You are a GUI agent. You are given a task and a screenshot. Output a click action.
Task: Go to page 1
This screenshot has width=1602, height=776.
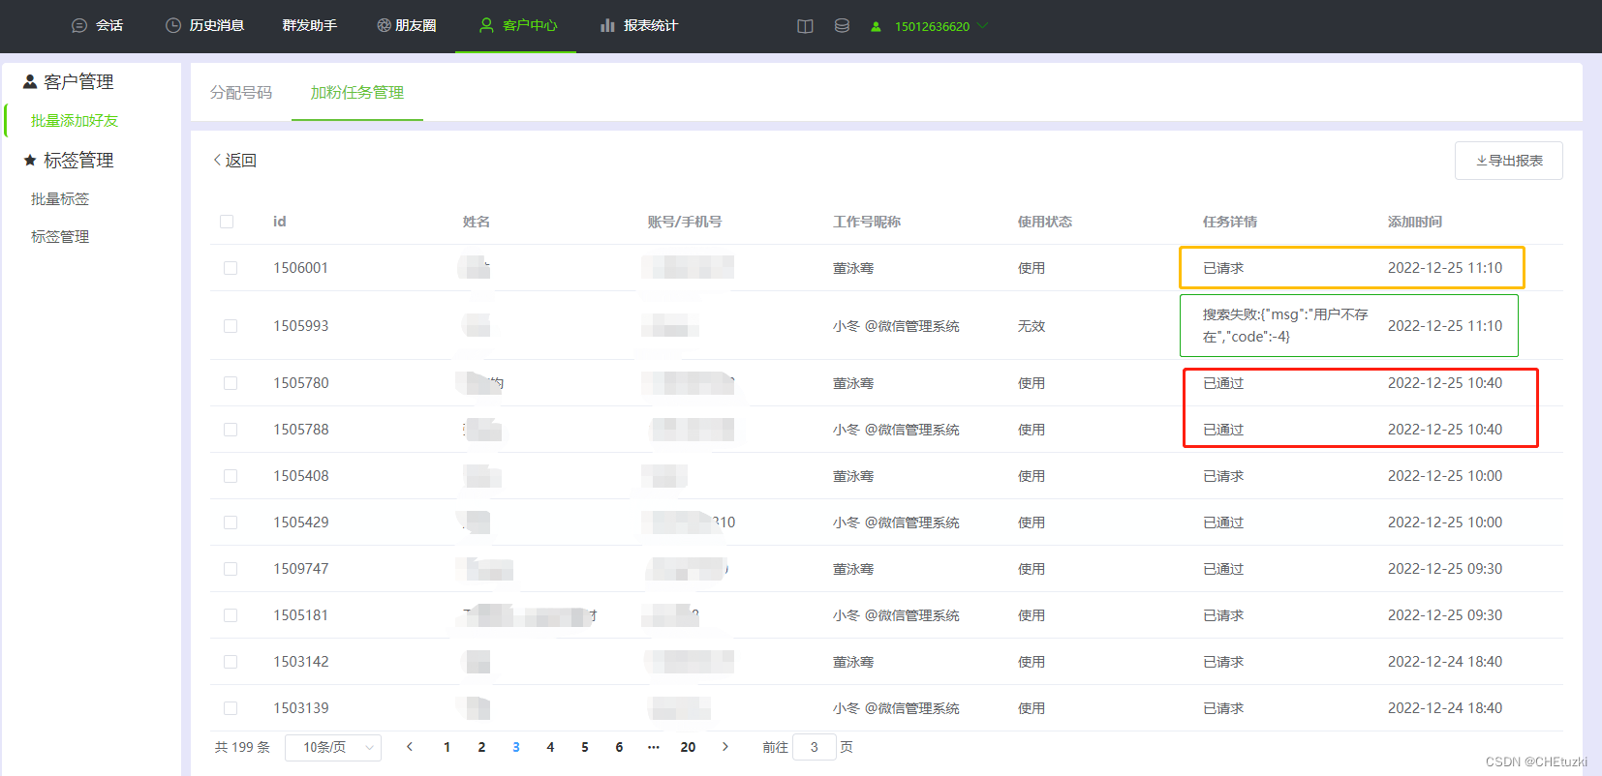[x=447, y=747]
